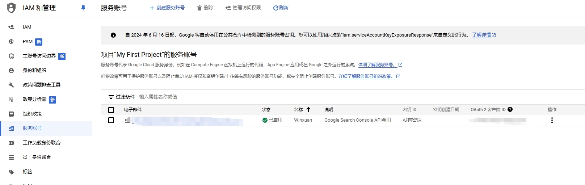Click the 政策问题排查工具 wrench icon
The height and width of the screenshot is (185, 585).
11,85
